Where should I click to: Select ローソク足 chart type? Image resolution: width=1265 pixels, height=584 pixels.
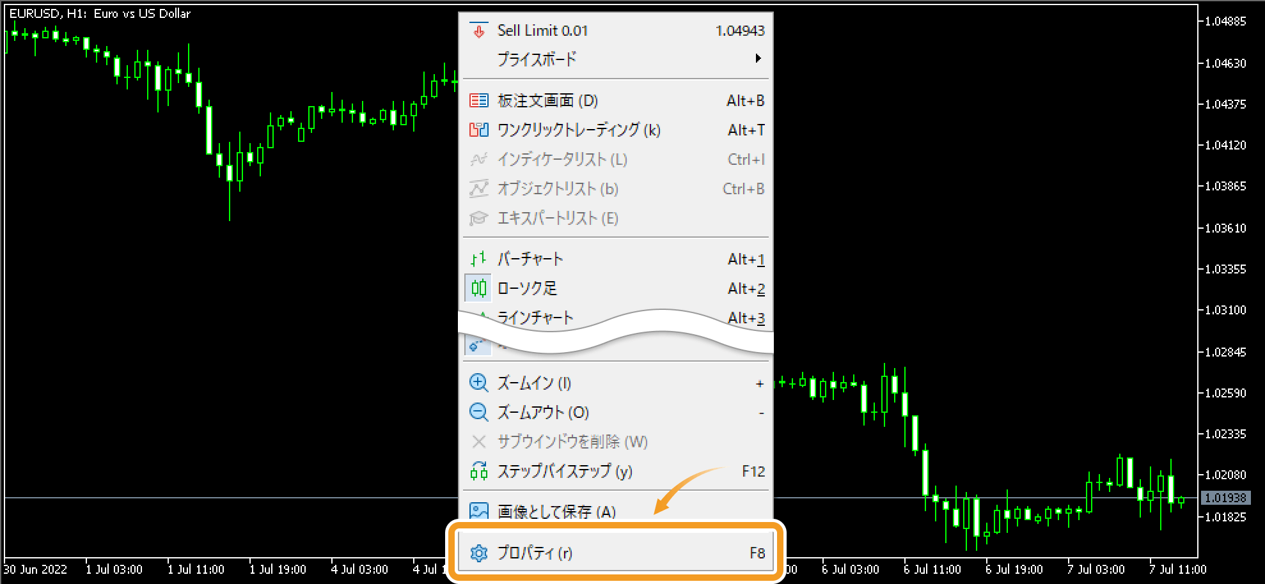tap(617, 288)
